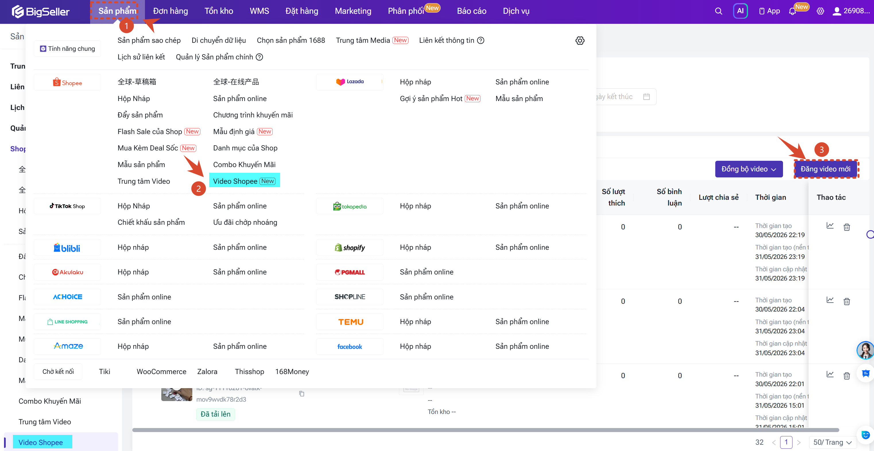
Task: Open the AI assistant button
Action: click(x=740, y=11)
